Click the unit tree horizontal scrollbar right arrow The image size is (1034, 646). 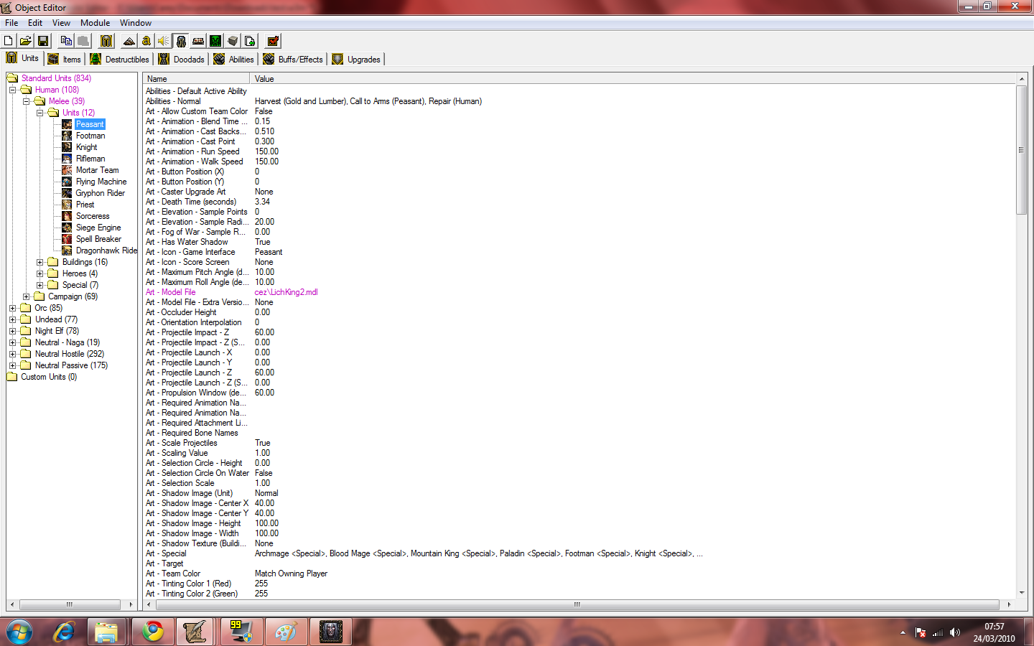point(131,604)
